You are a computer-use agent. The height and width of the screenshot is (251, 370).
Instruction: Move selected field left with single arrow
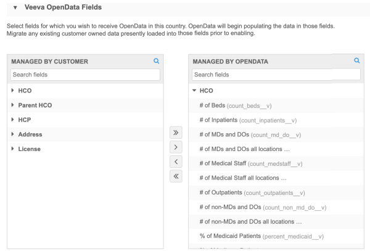pyautogui.click(x=176, y=162)
